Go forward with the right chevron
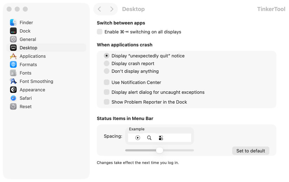 112,9
